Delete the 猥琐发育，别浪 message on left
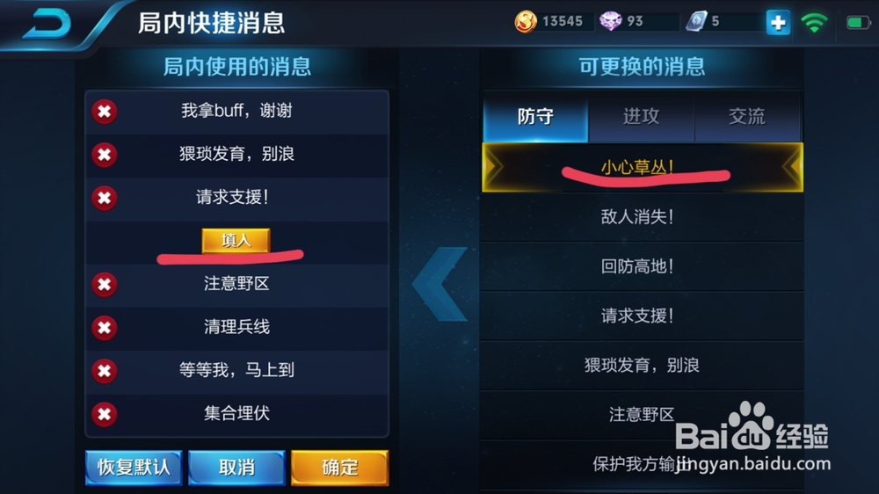The image size is (879, 494). click(105, 154)
